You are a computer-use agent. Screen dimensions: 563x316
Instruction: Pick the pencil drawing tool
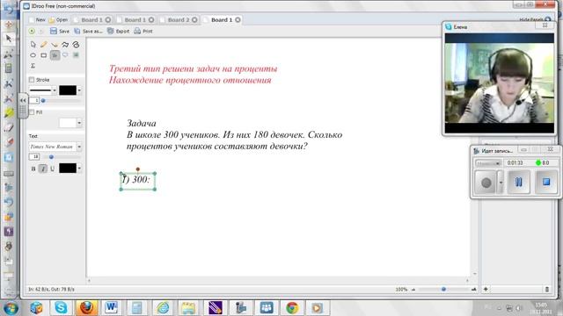pyautogui.click(x=44, y=45)
